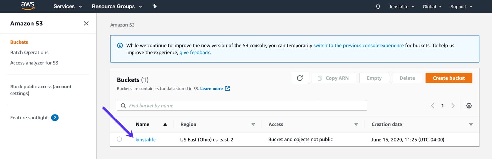Close the Amazon S3 sidebar panel

click(x=86, y=24)
